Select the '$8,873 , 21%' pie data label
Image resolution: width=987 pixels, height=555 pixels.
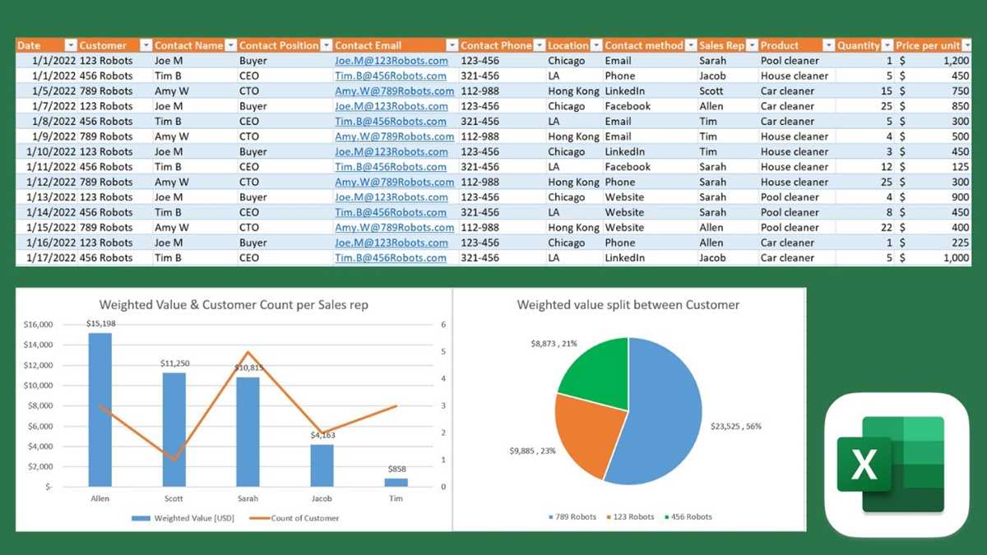pos(554,344)
